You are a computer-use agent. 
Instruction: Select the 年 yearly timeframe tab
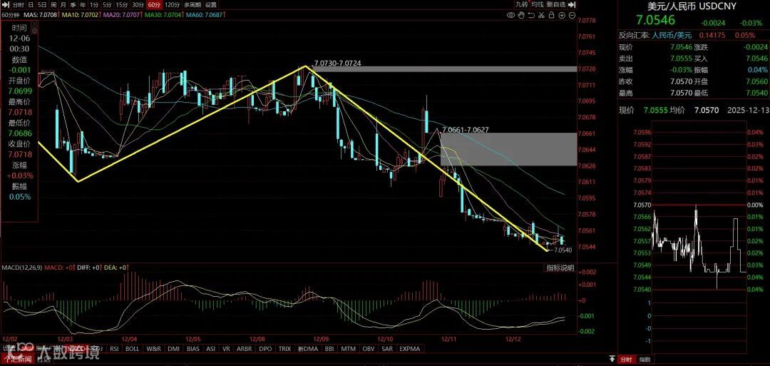tap(83, 5)
